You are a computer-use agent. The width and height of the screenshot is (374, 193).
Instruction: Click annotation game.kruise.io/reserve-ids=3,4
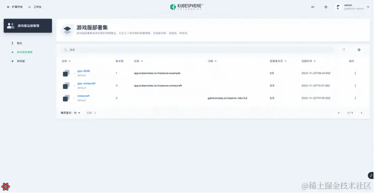tap(227, 98)
